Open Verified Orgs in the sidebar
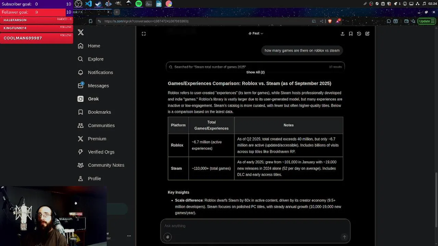438x246 pixels. (96, 152)
